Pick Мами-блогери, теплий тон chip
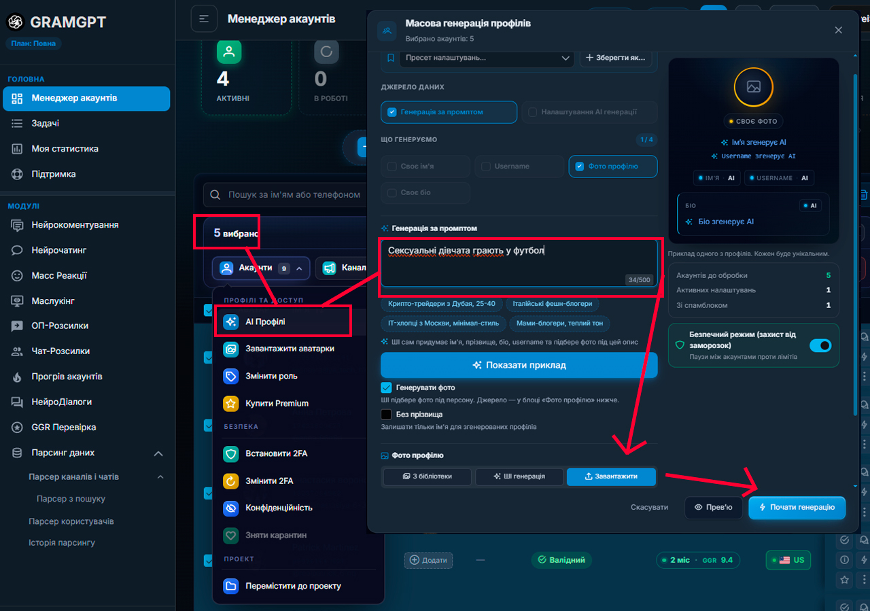Screen dimensions: 870x611 coord(559,324)
